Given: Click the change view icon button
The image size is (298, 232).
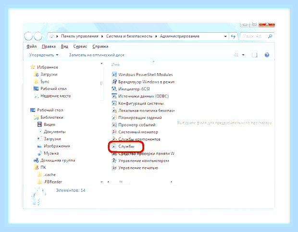Looking at the screenshot, I should pyautogui.click(x=236, y=55).
